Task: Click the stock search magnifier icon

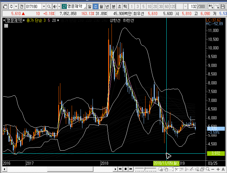Action: [49, 6]
